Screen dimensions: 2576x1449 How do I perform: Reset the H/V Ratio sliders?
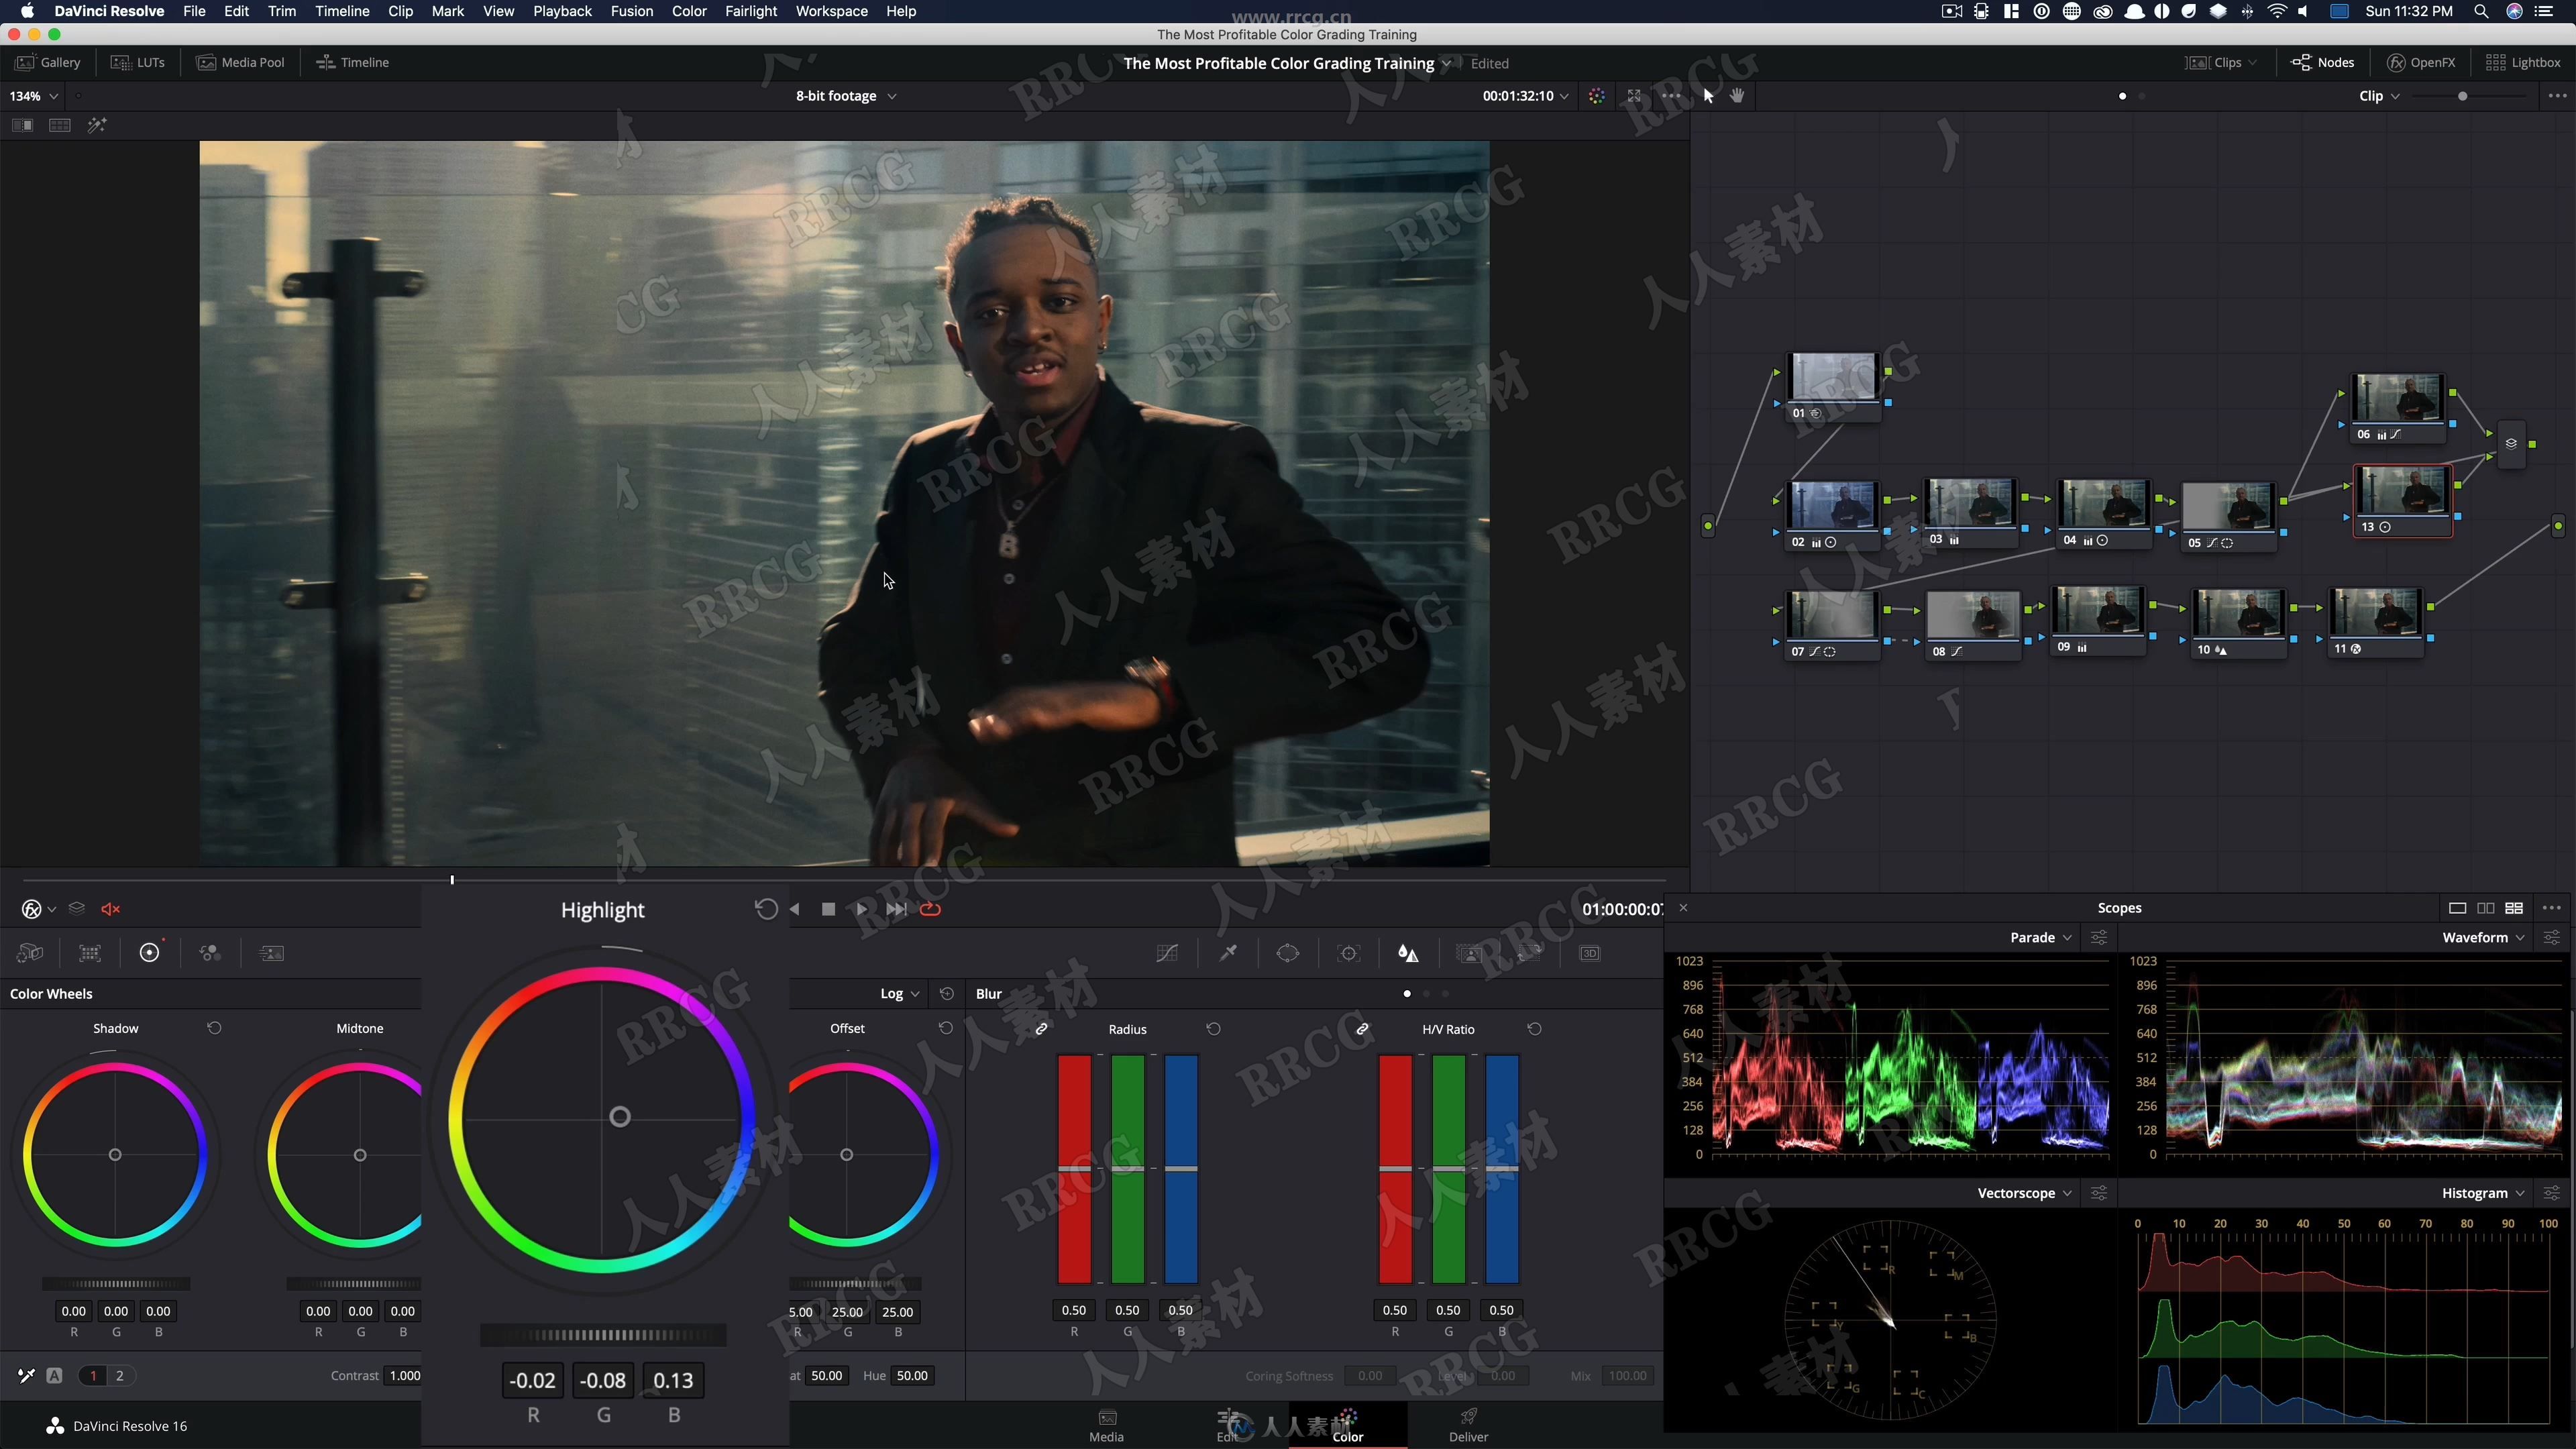click(x=1534, y=1029)
